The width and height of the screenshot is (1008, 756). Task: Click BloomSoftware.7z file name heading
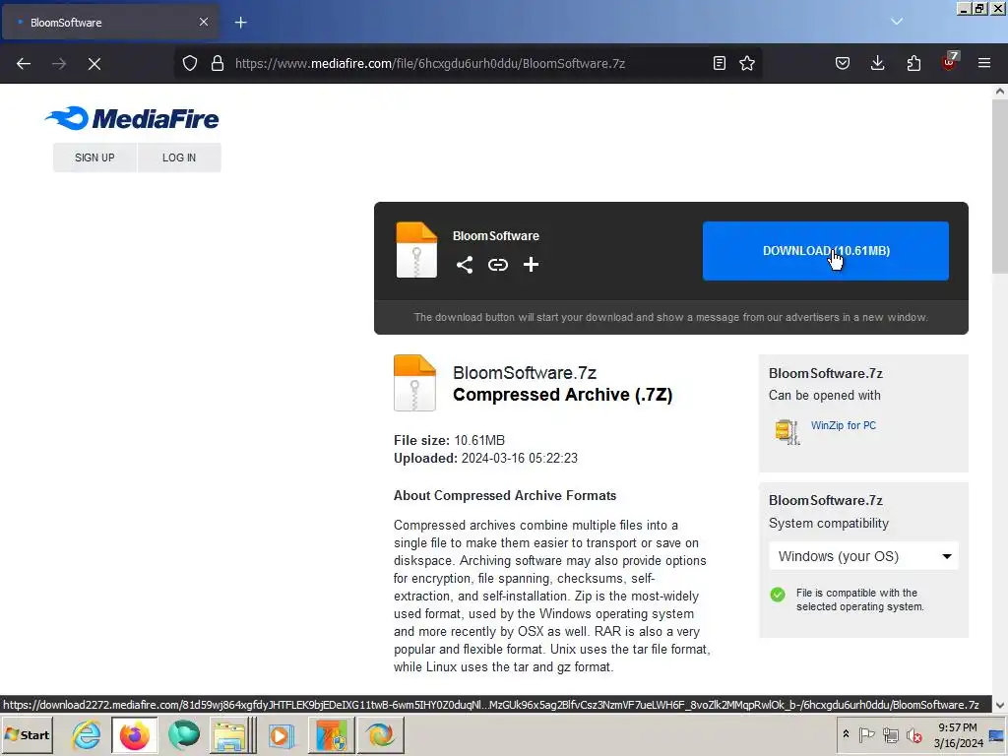point(525,373)
